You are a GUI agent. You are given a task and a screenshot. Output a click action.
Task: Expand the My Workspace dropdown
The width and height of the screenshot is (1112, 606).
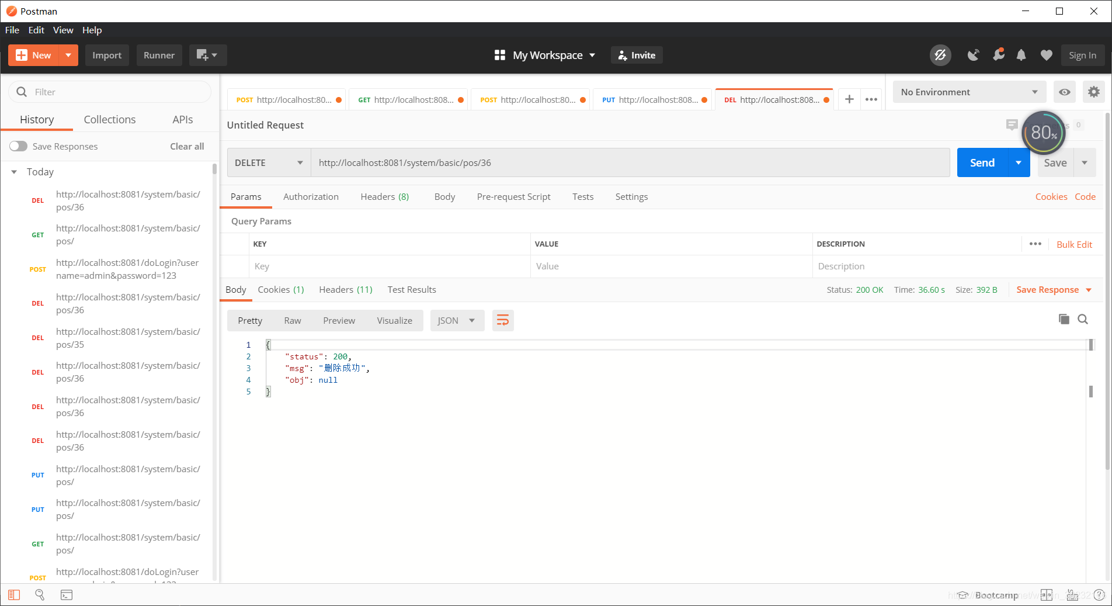pyautogui.click(x=592, y=55)
